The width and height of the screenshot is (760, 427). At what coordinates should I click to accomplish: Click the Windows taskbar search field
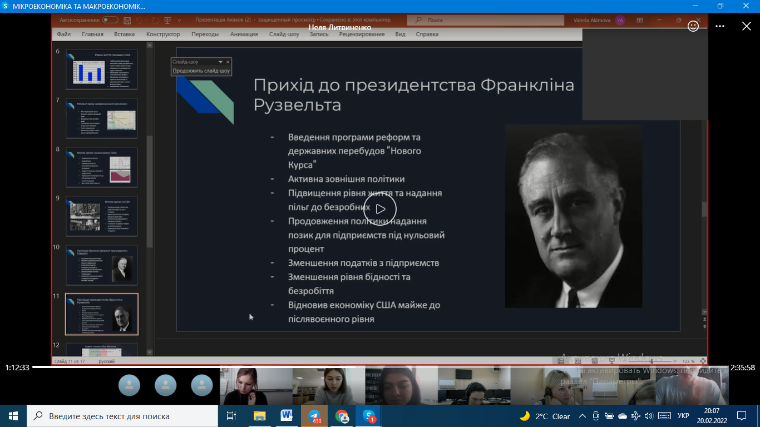pos(122,416)
